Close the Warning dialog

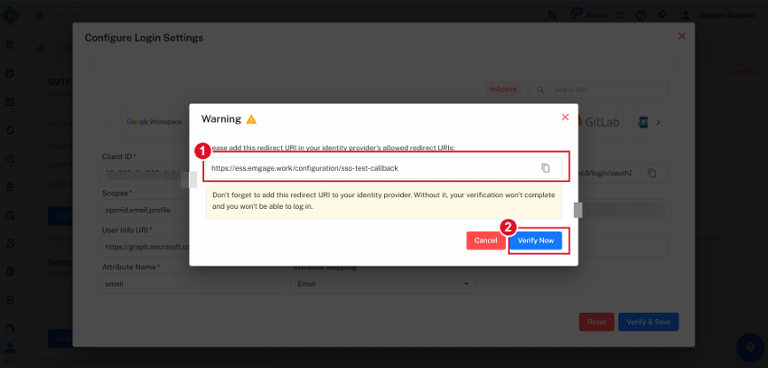point(565,118)
